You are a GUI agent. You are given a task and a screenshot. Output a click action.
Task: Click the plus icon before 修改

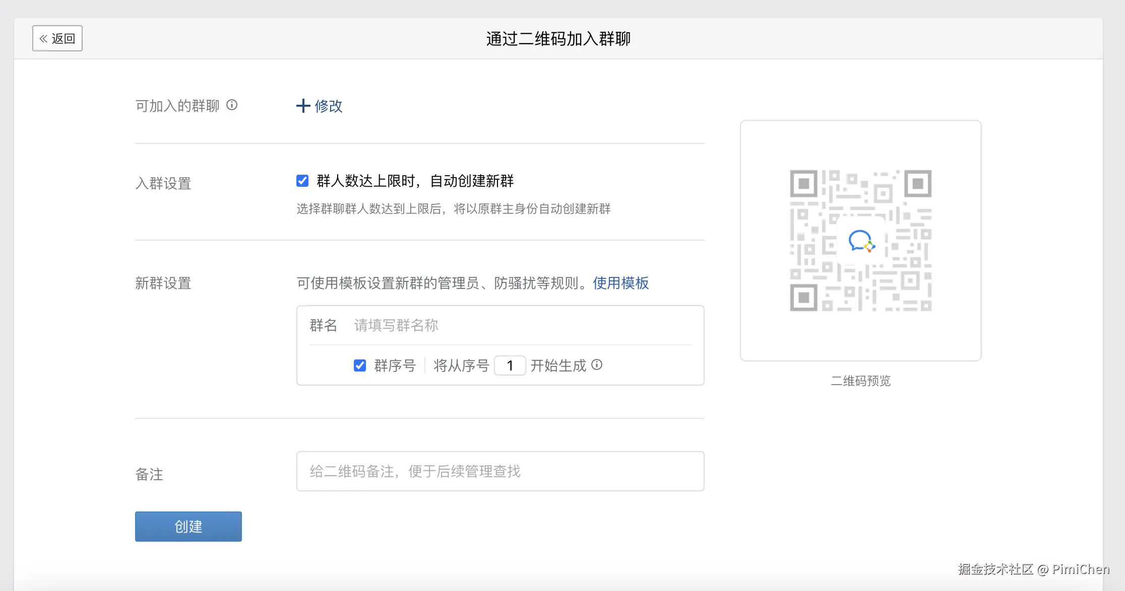pos(303,106)
